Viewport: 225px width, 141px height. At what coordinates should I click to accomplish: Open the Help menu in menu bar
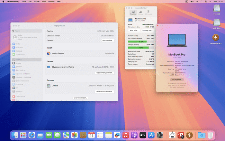click(x=59, y=1)
